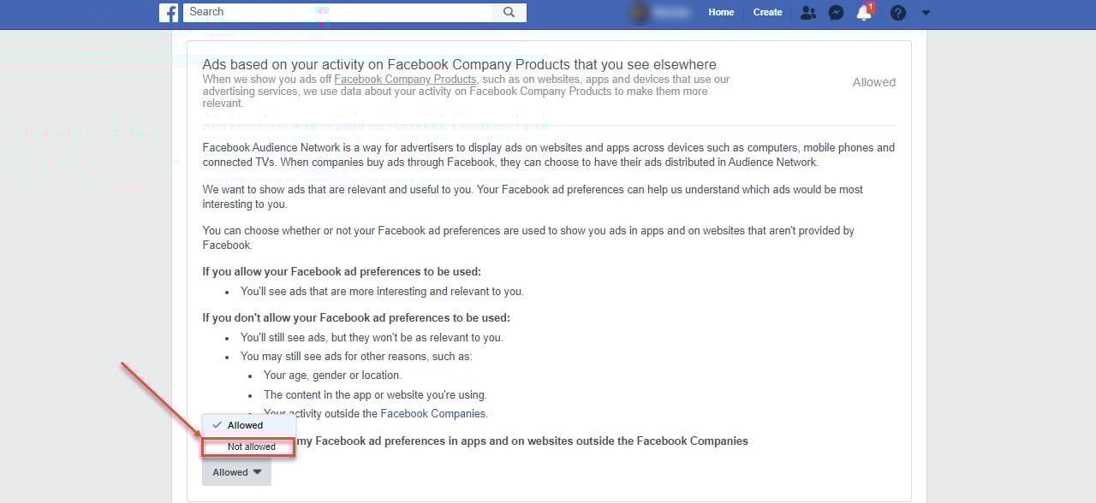Viewport: 1096px width, 503px height.
Task: Open the Friend Requests icon
Action: [x=807, y=12]
